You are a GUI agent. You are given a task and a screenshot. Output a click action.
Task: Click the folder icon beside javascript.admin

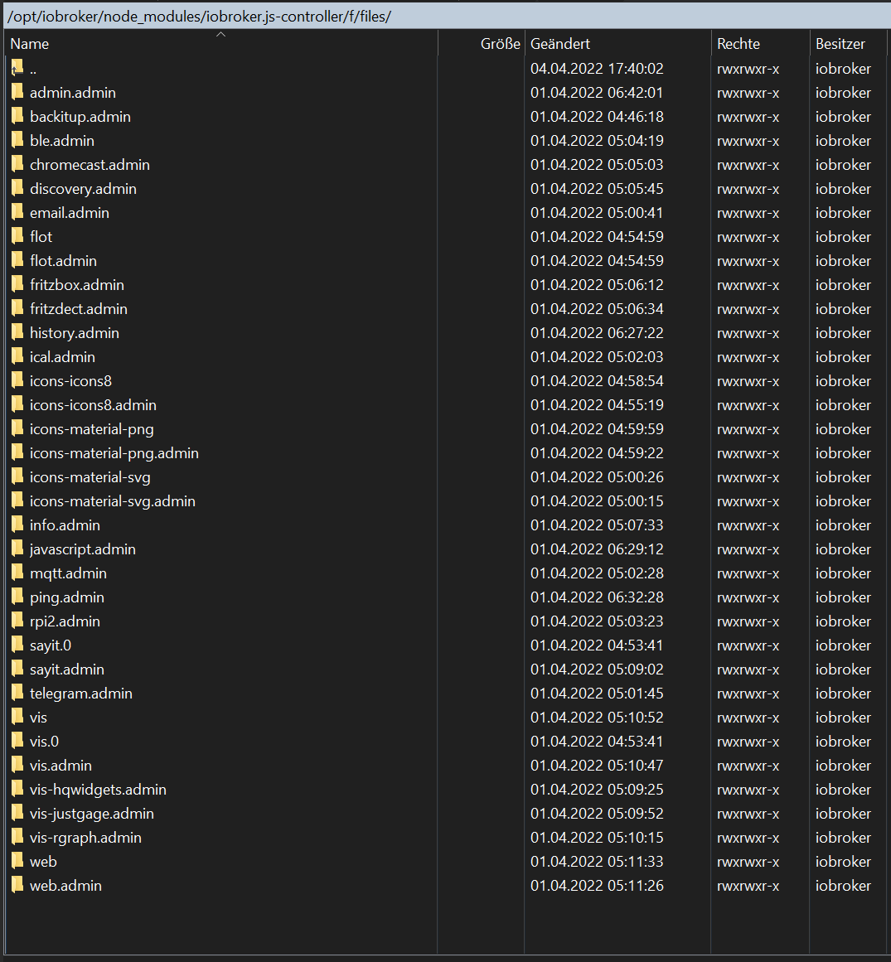coord(17,549)
